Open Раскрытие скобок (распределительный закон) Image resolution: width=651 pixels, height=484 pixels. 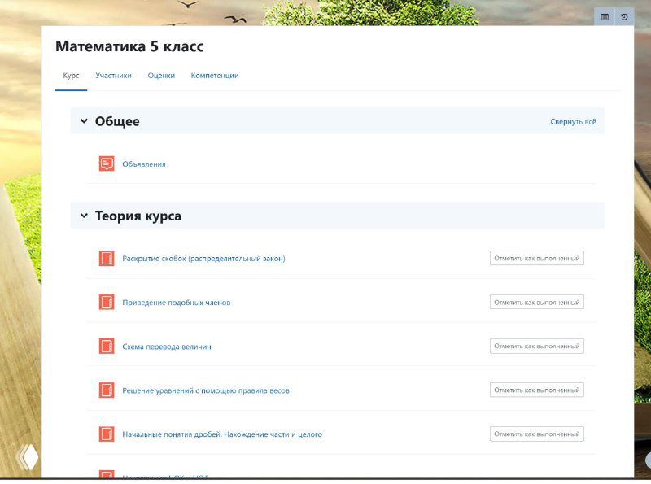[x=203, y=258]
